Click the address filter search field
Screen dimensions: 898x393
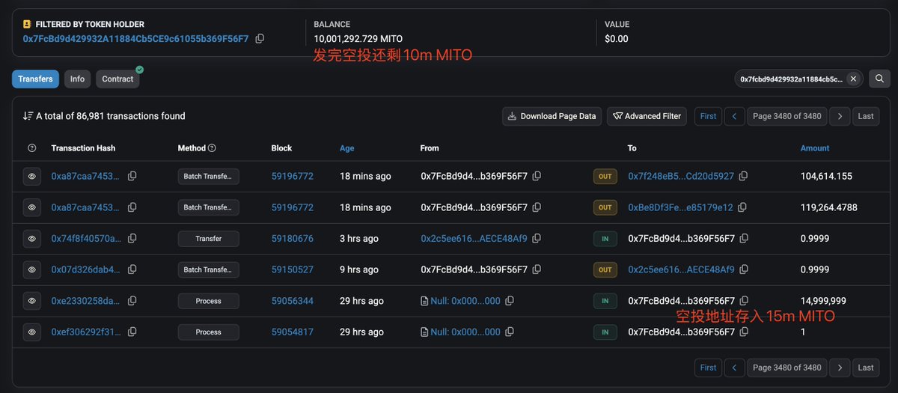click(790, 79)
